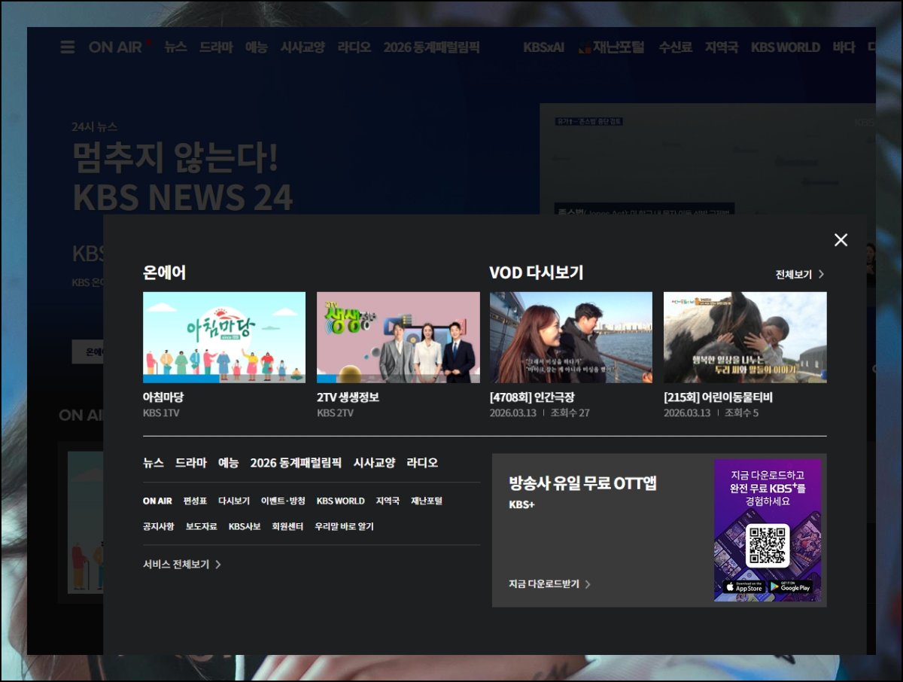Open the hamburger menu icon in header
This screenshot has width=903, height=682.
tap(68, 47)
